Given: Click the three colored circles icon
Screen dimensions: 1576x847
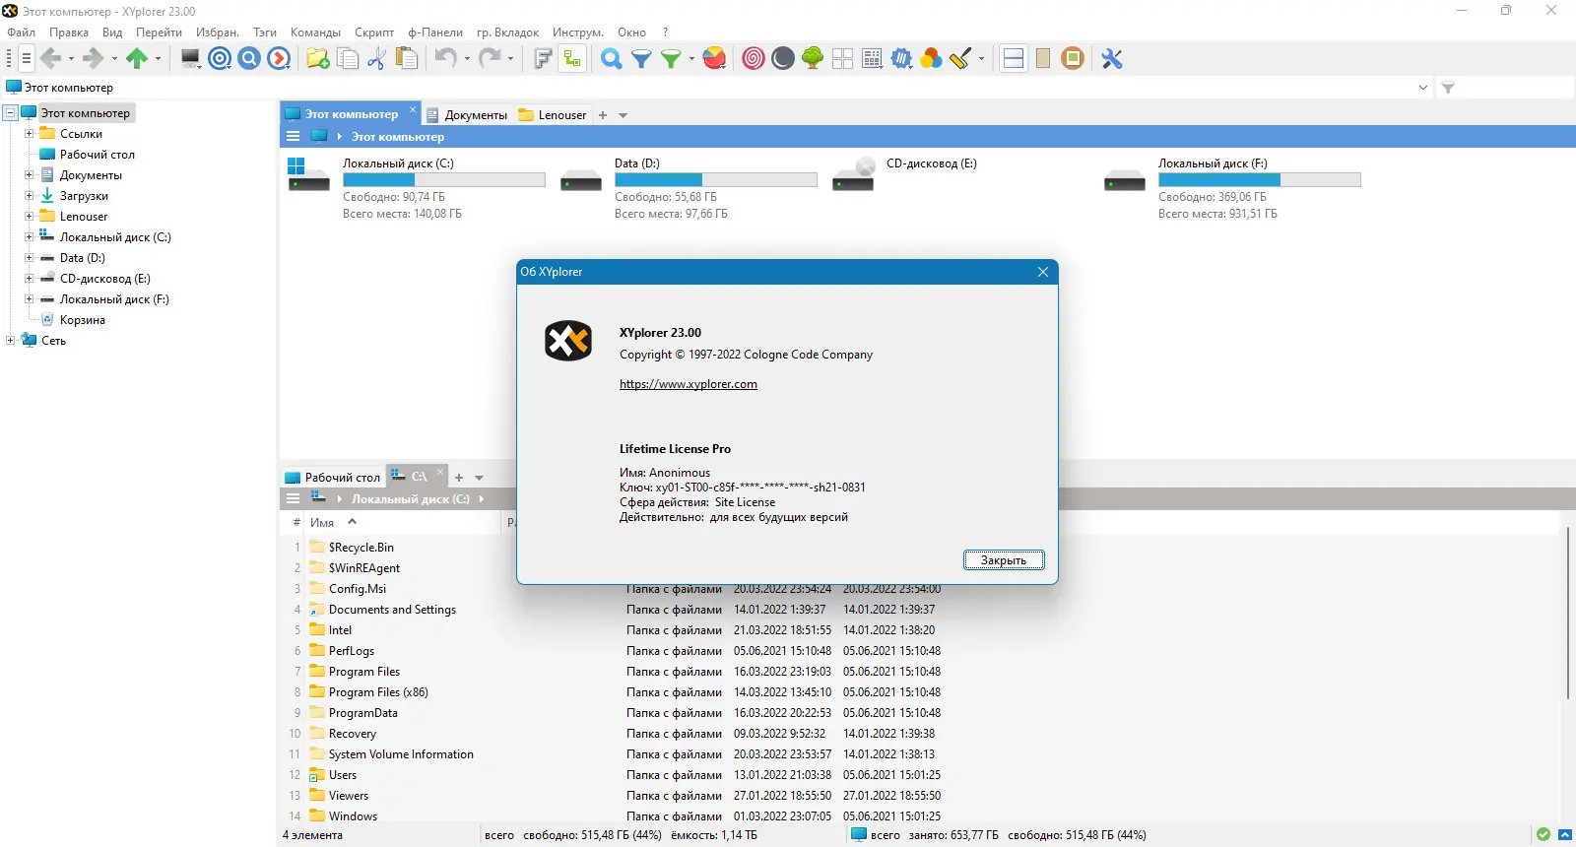Looking at the screenshot, I should coord(931,59).
